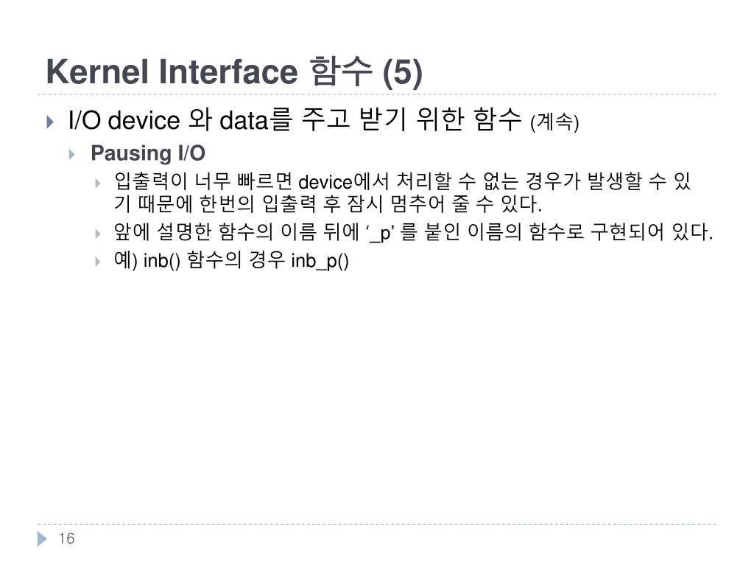The image size is (754, 566).
Task: Click the bullet arrow before 예) inb() 함수의
Action: 98,262
